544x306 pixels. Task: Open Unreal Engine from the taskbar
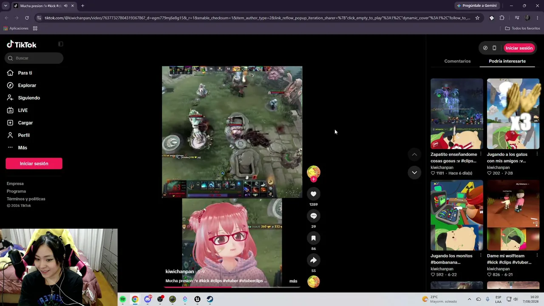point(197,299)
